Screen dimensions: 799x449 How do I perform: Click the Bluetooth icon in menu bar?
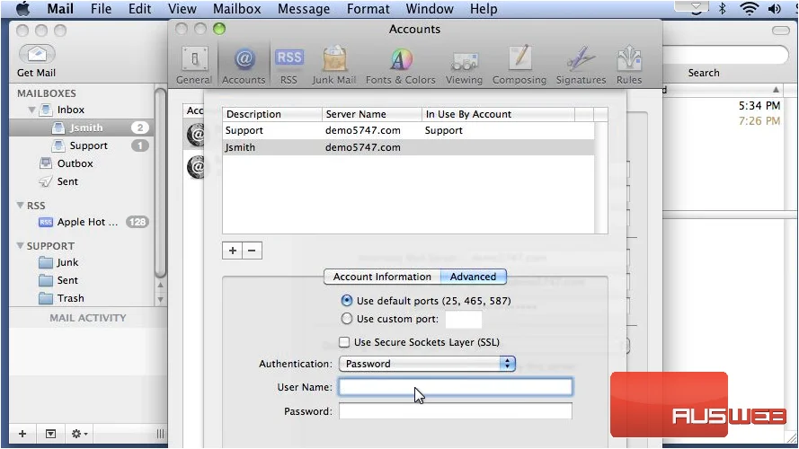[x=722, y=8]
